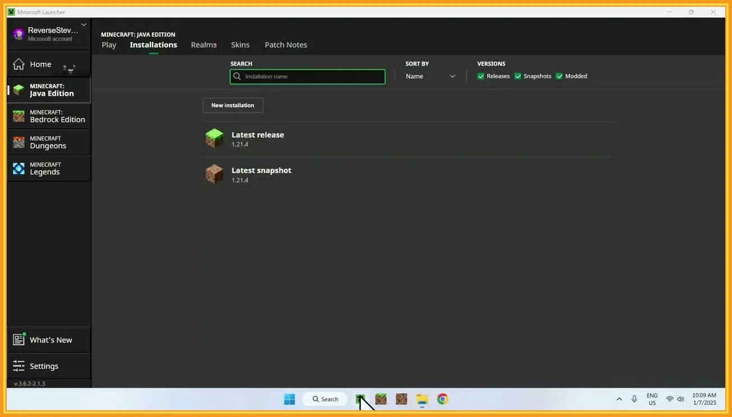Image resolution: width=732 pixels, height=417 pixels.
Task: Open the Windows Start menu
Action: [290, 399]
